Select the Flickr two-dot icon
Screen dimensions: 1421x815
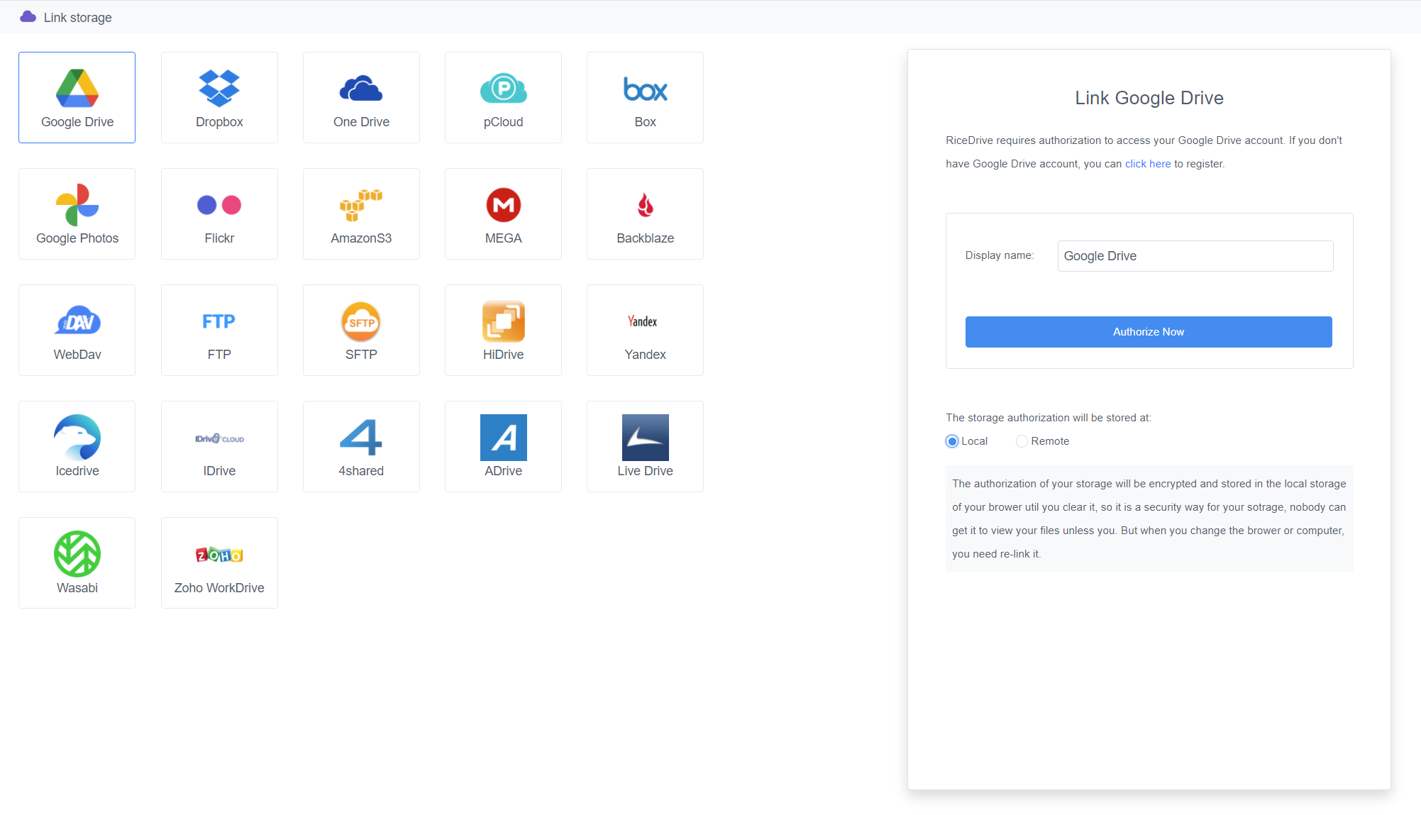point(219,205)
